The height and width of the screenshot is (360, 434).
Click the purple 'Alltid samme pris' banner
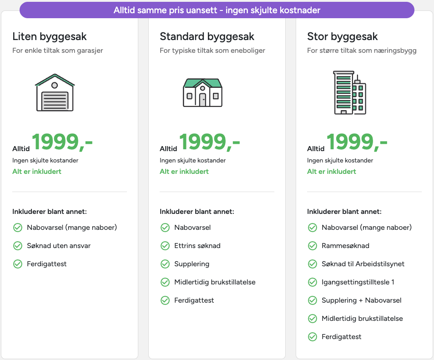[x=217, y=10]
